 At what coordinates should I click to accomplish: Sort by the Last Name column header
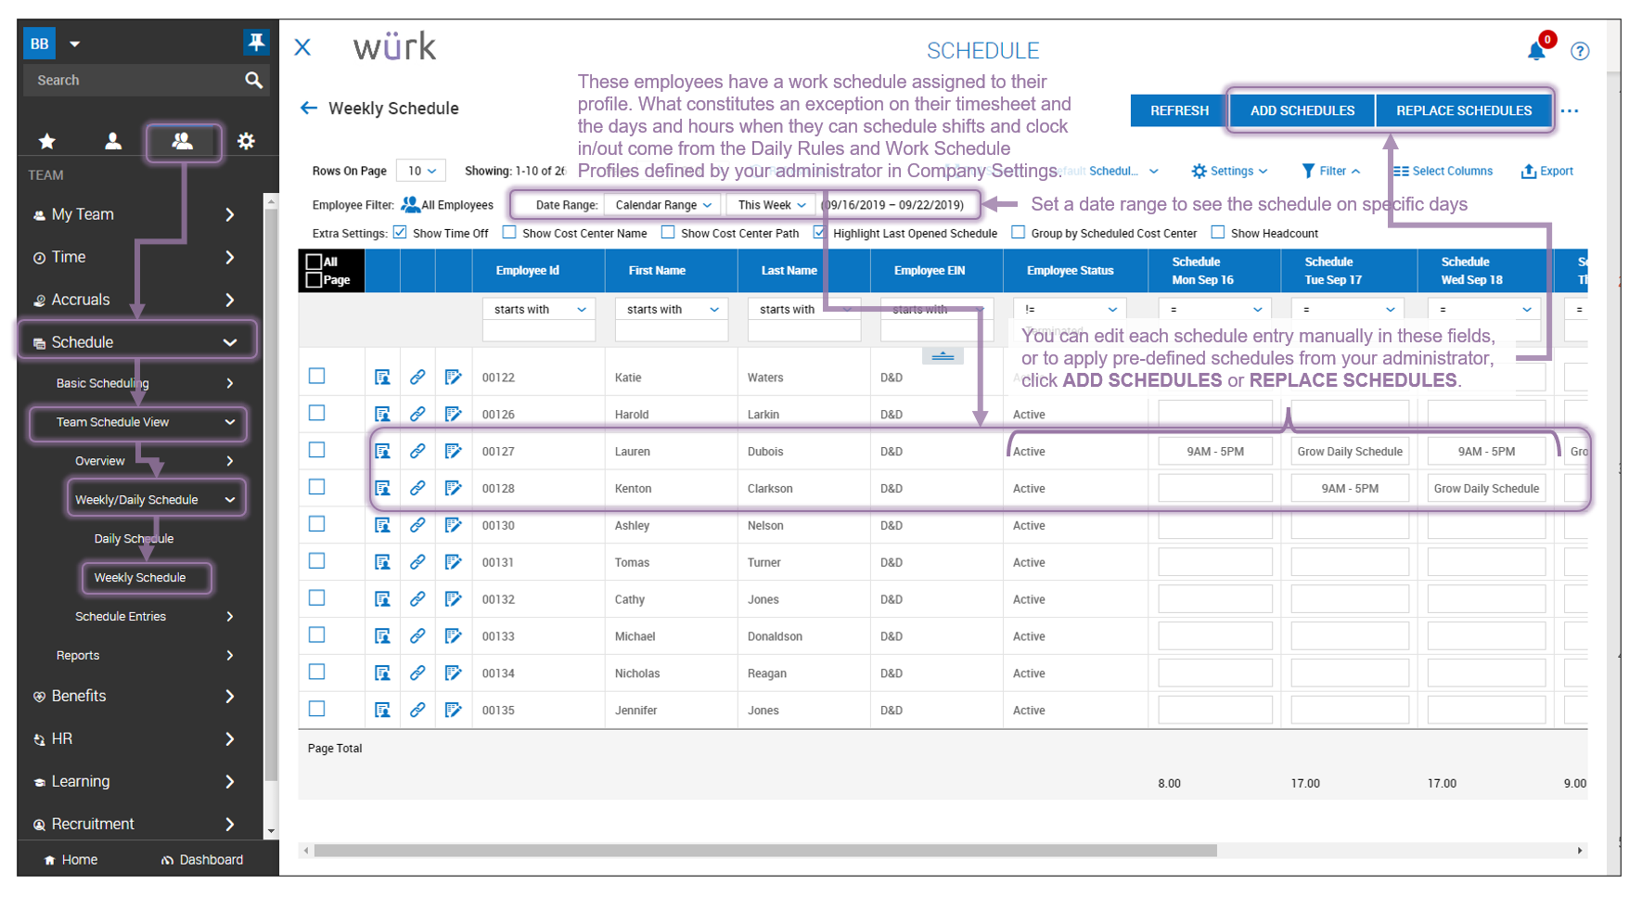coord(789,271)
